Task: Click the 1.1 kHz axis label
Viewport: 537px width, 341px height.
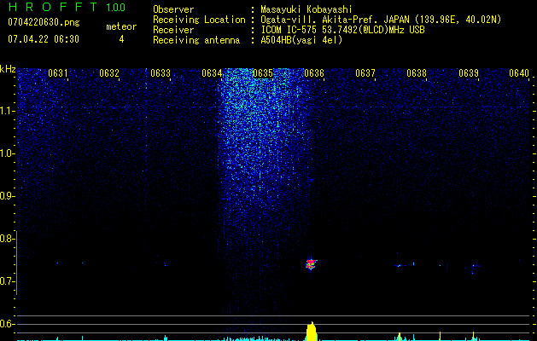Action: (8, 111)
